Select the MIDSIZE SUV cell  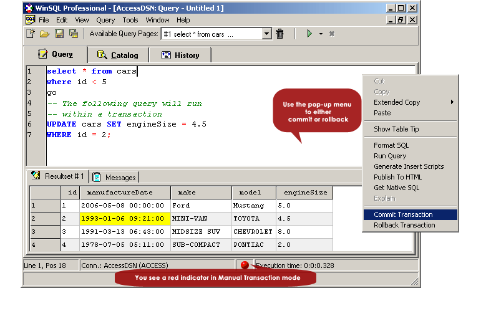pyautogui.click(x=201, y=232)
